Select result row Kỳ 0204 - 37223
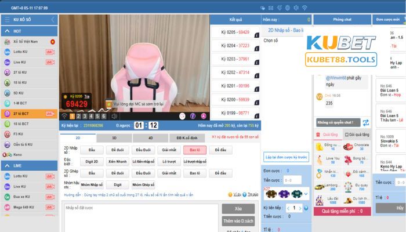 pyautogui.click(x=235, y=46)
